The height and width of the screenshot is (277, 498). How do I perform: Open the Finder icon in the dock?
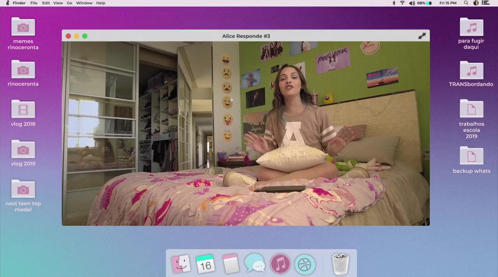click(181, 264)
